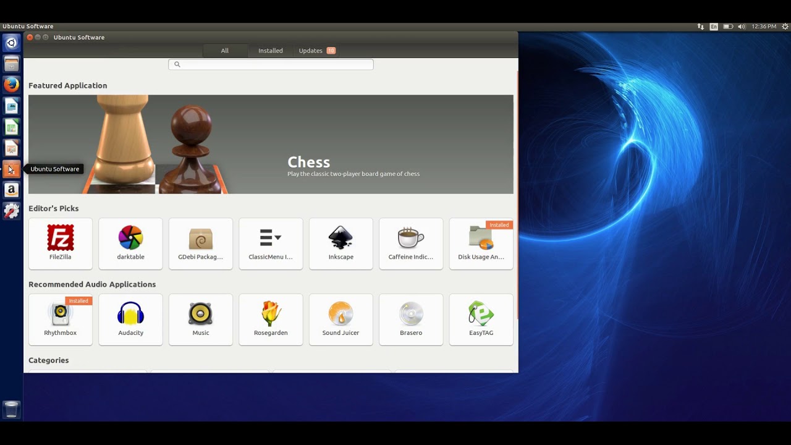Click the software search field
The image size is (791, 445).
[271, 64]
